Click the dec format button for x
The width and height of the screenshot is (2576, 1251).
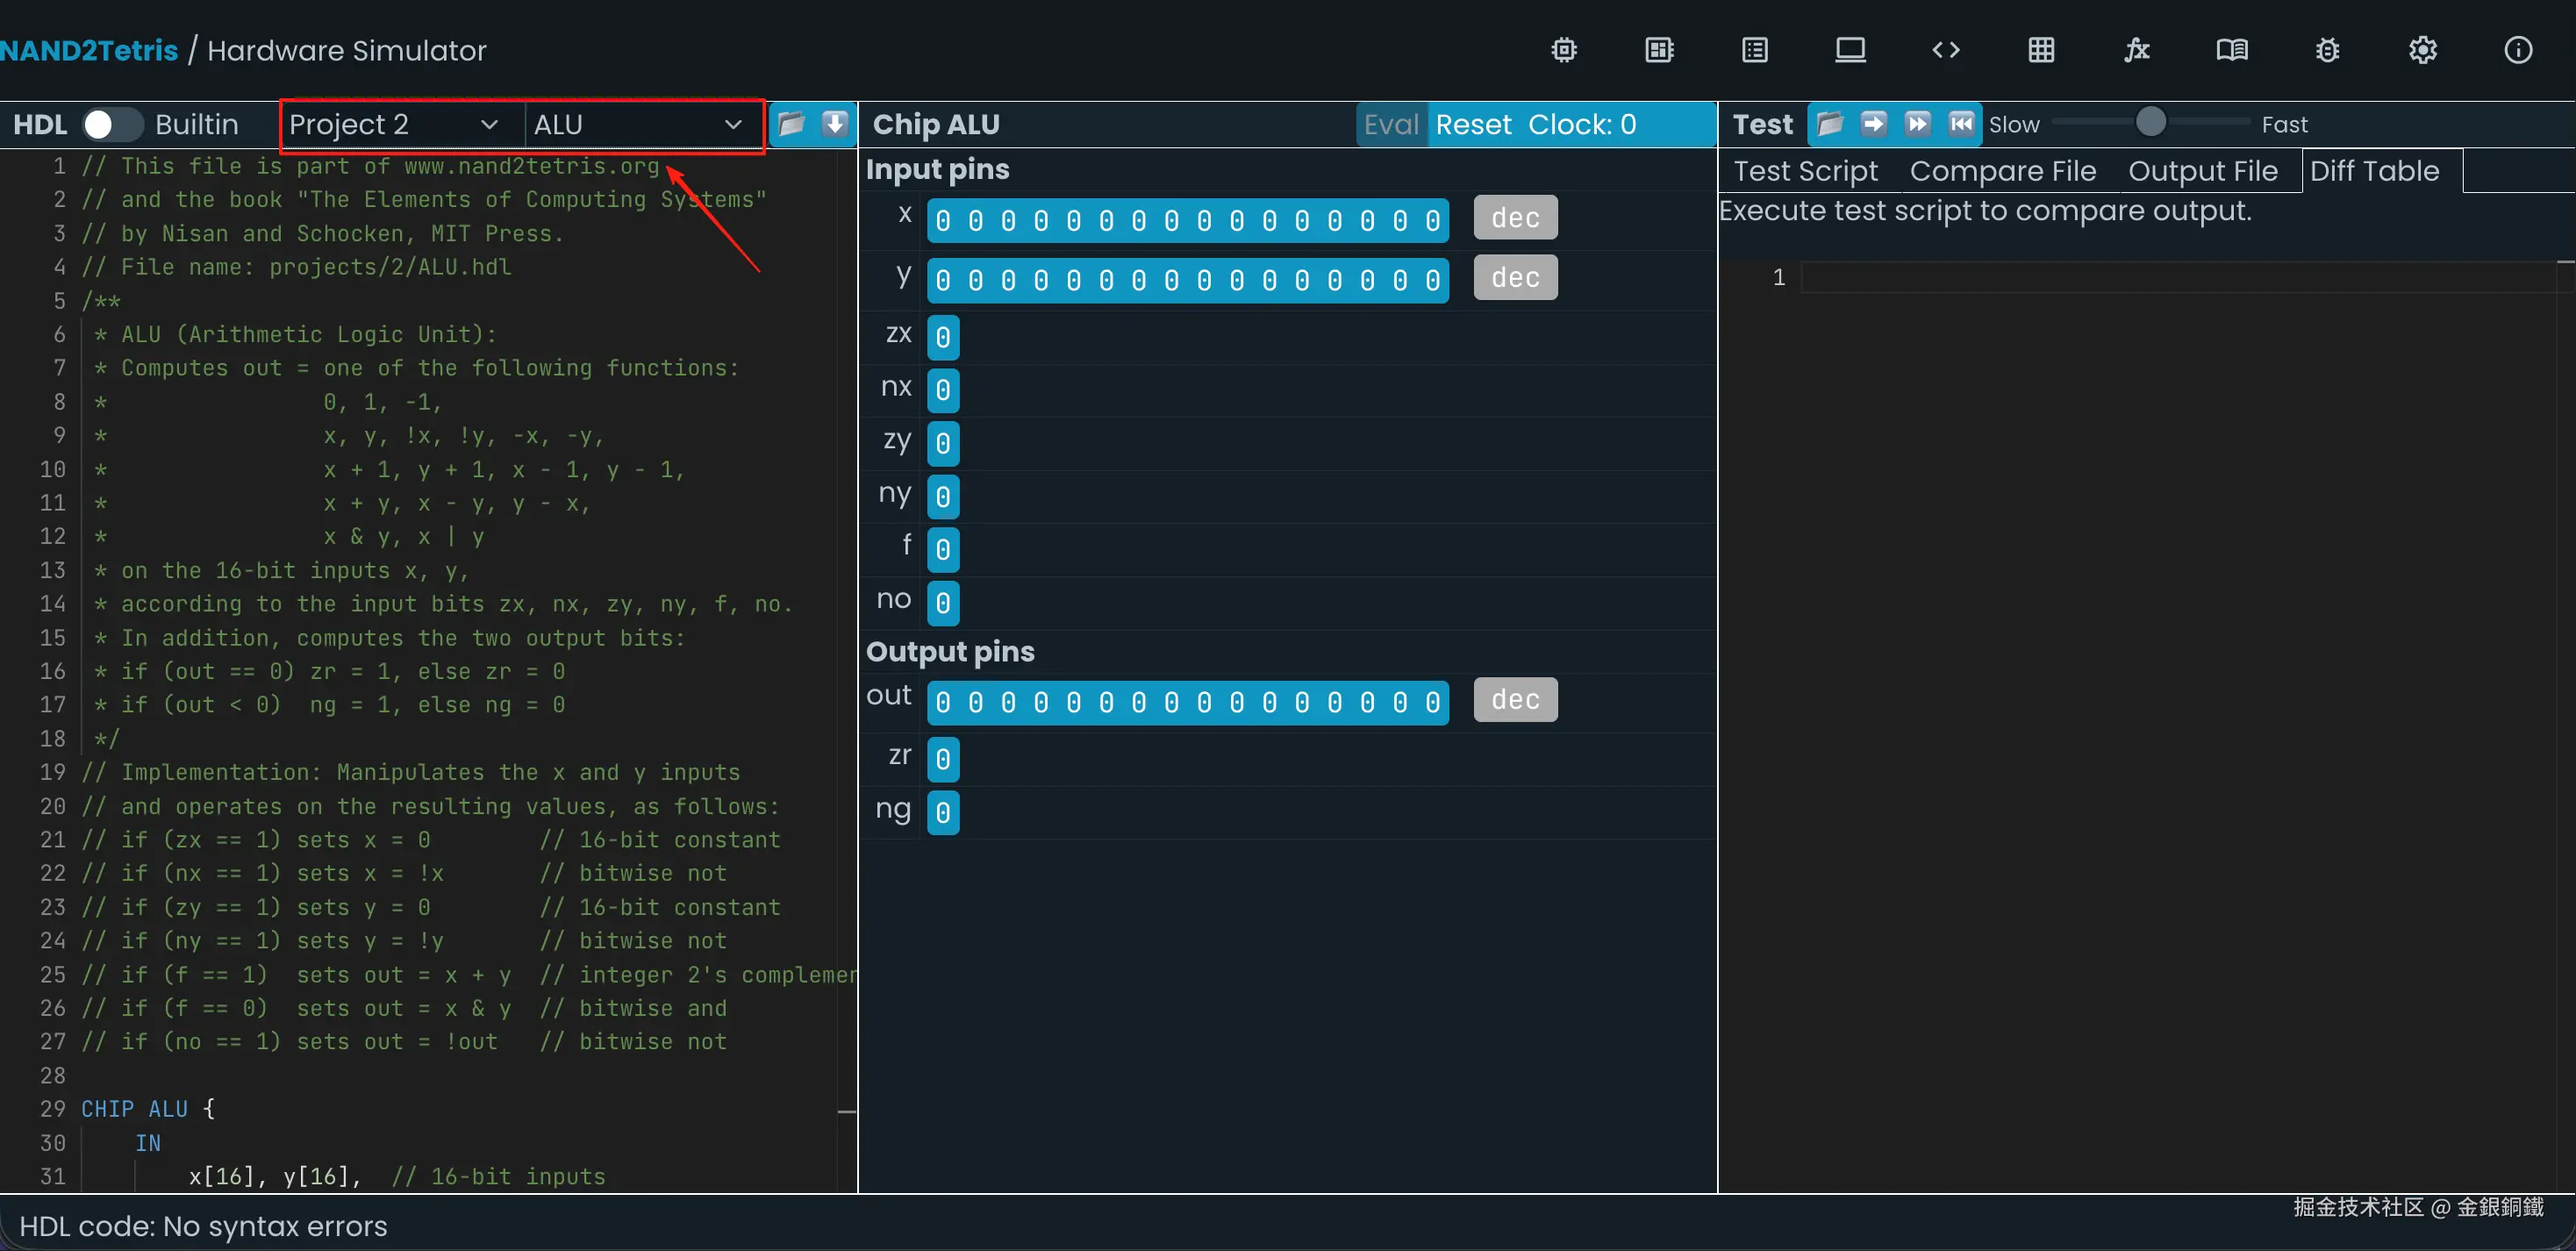[x=1514, y=218]
